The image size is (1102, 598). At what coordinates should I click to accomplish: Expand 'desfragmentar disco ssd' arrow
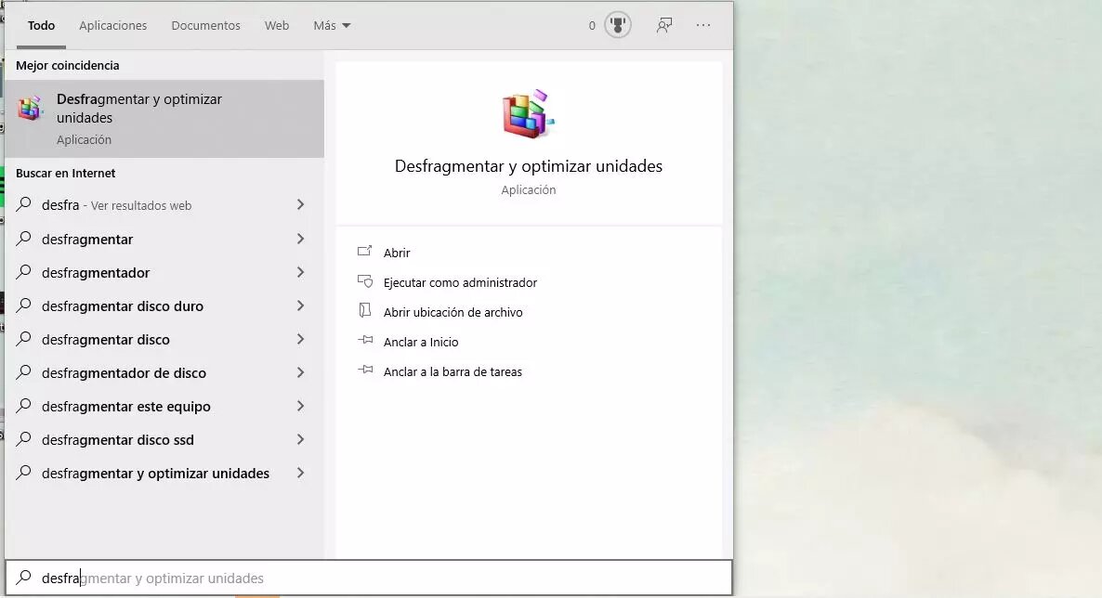300,439
